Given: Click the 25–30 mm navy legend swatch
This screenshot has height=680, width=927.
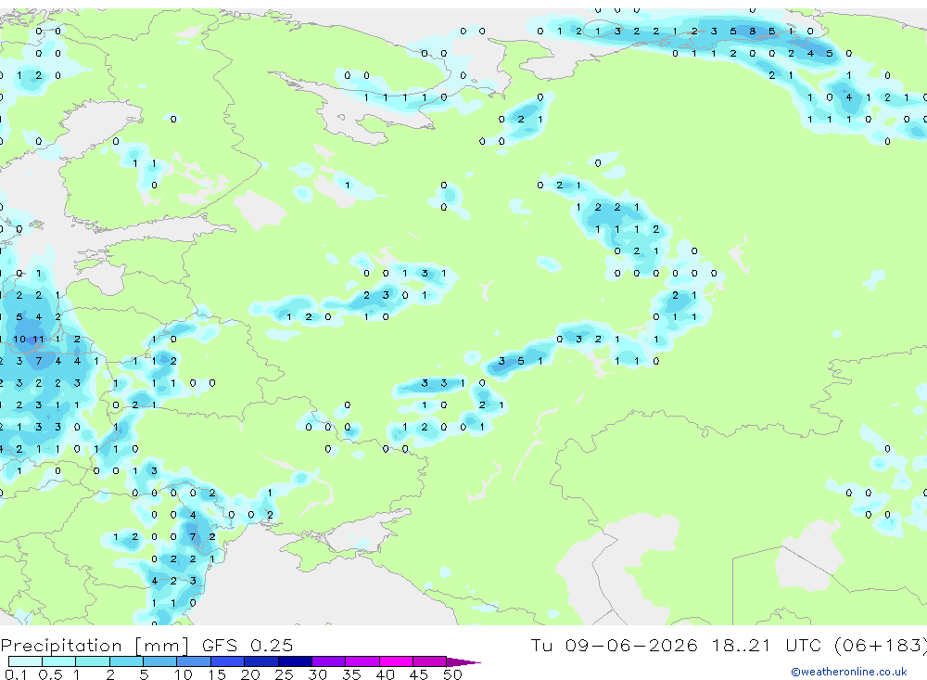Looking at the screenshot, I should (x=295, y=661).
